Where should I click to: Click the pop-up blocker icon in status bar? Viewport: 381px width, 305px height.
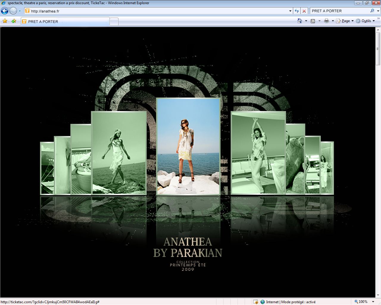pos(255,302)
